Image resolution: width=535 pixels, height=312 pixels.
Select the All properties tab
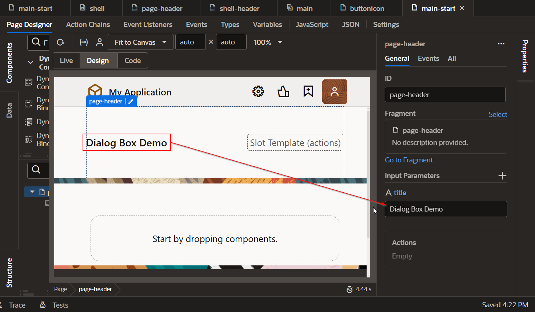tap(452, 58)
